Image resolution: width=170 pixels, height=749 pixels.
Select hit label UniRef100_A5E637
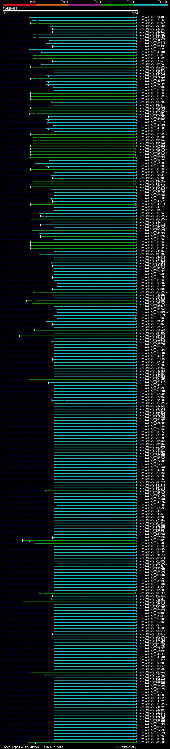152,341
